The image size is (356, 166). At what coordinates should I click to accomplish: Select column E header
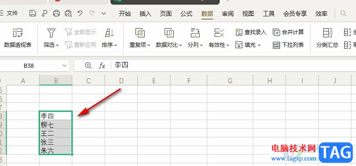pyautogui.click(x=154, y=80)
